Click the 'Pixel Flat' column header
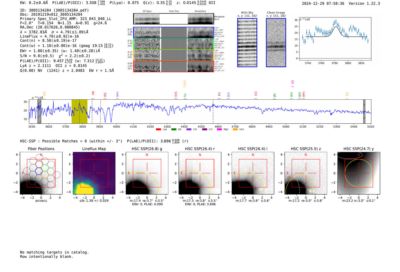Screen dimensions: 400x272 [174, 11]
